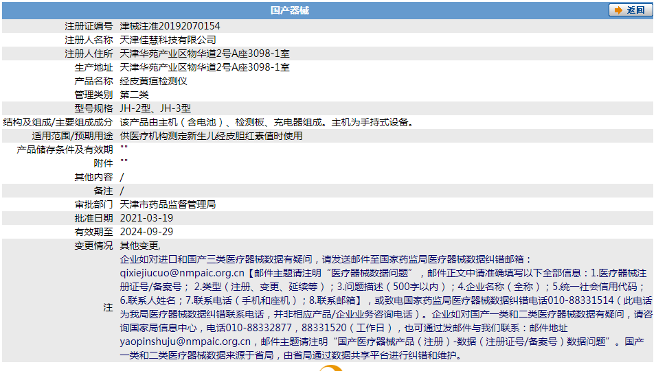Click the 注册证编号 label
This screenshot has width=656, height=371.
click(x=89, y=26)
